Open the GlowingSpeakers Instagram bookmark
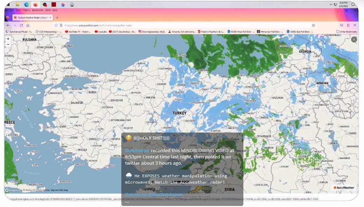Viewport: 364px width, 207px height. click(x=152, y=31)
